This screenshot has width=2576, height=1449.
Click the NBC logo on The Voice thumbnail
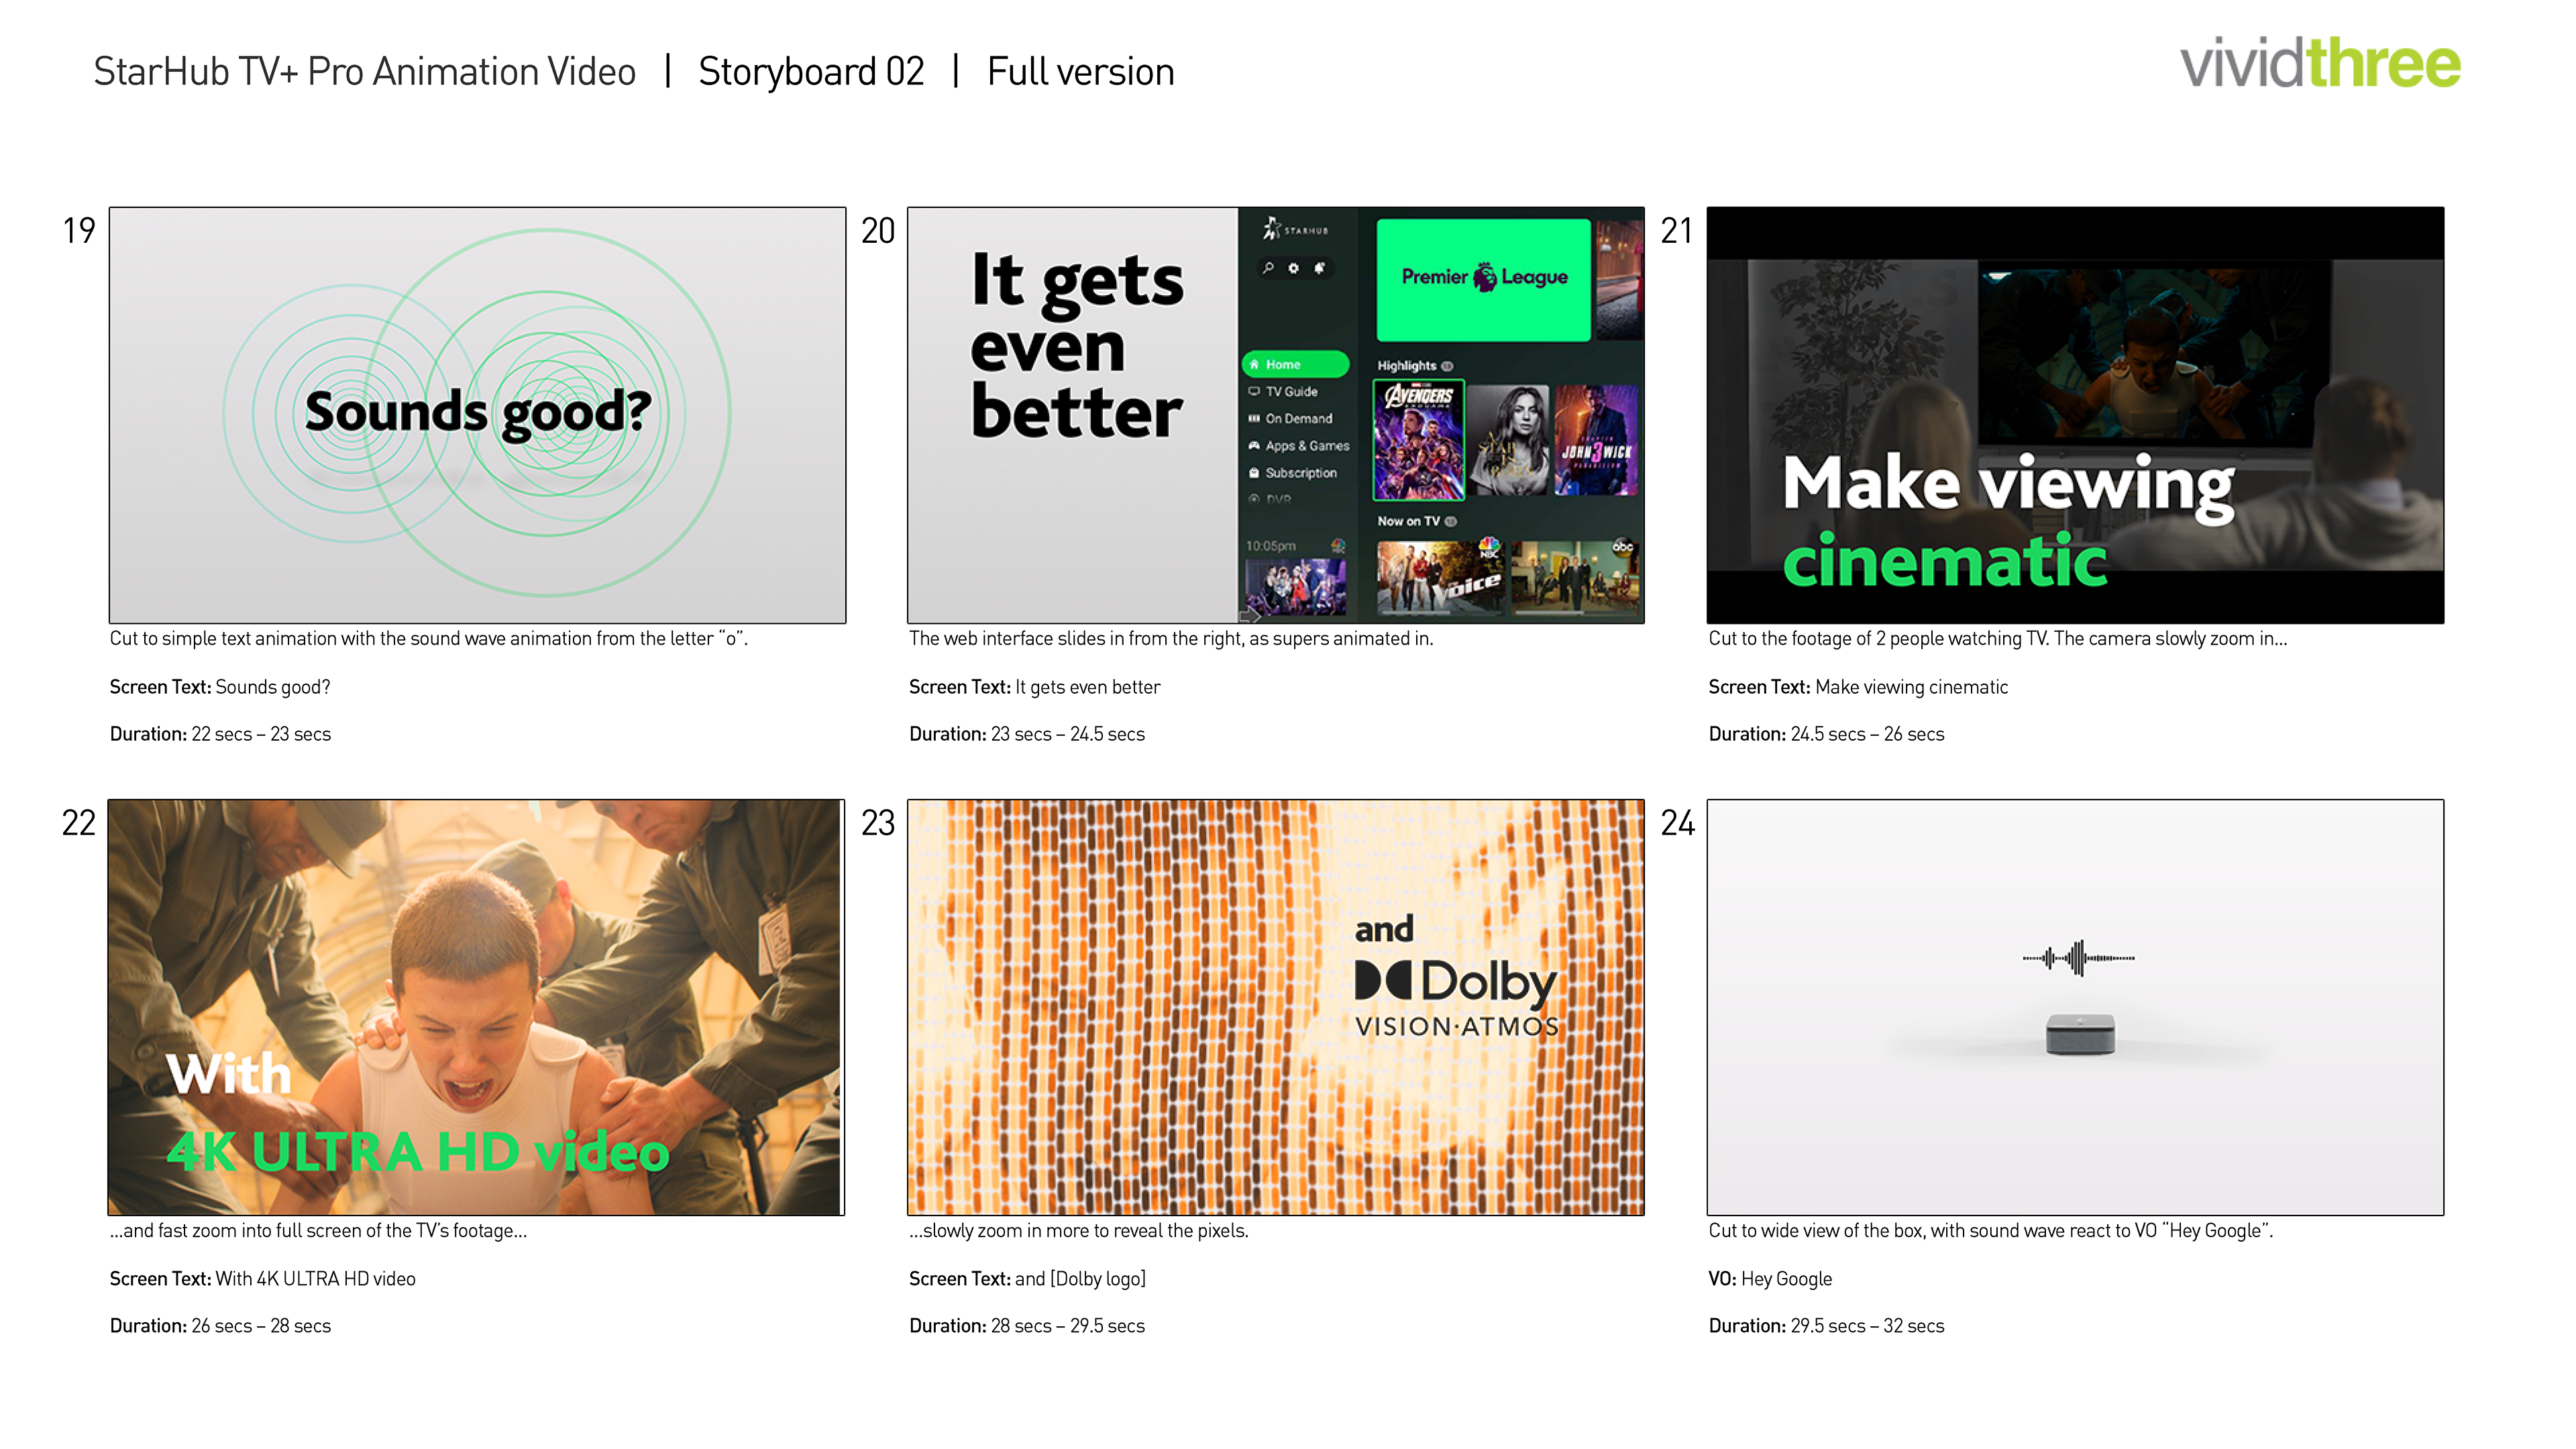tap(1489, 548)
